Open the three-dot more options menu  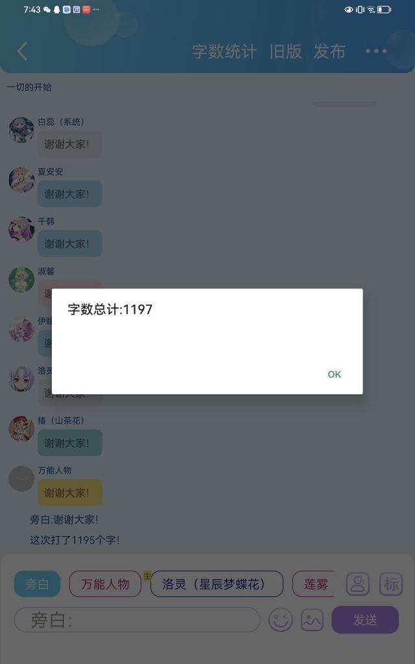[376, 51]
